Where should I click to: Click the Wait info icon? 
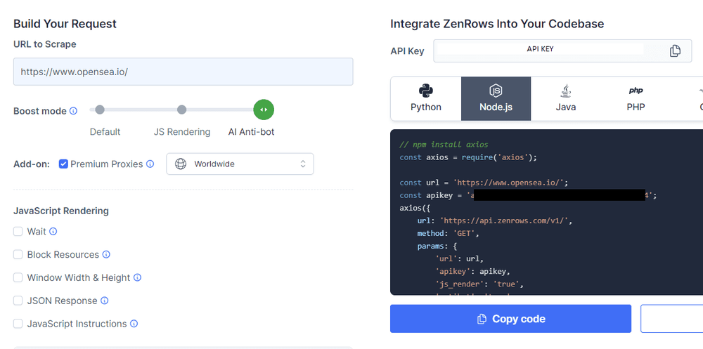tap(53, 231)
